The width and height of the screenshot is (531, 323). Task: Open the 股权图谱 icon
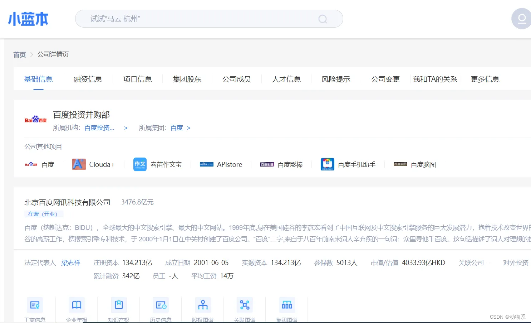click(x=203, y=305)
